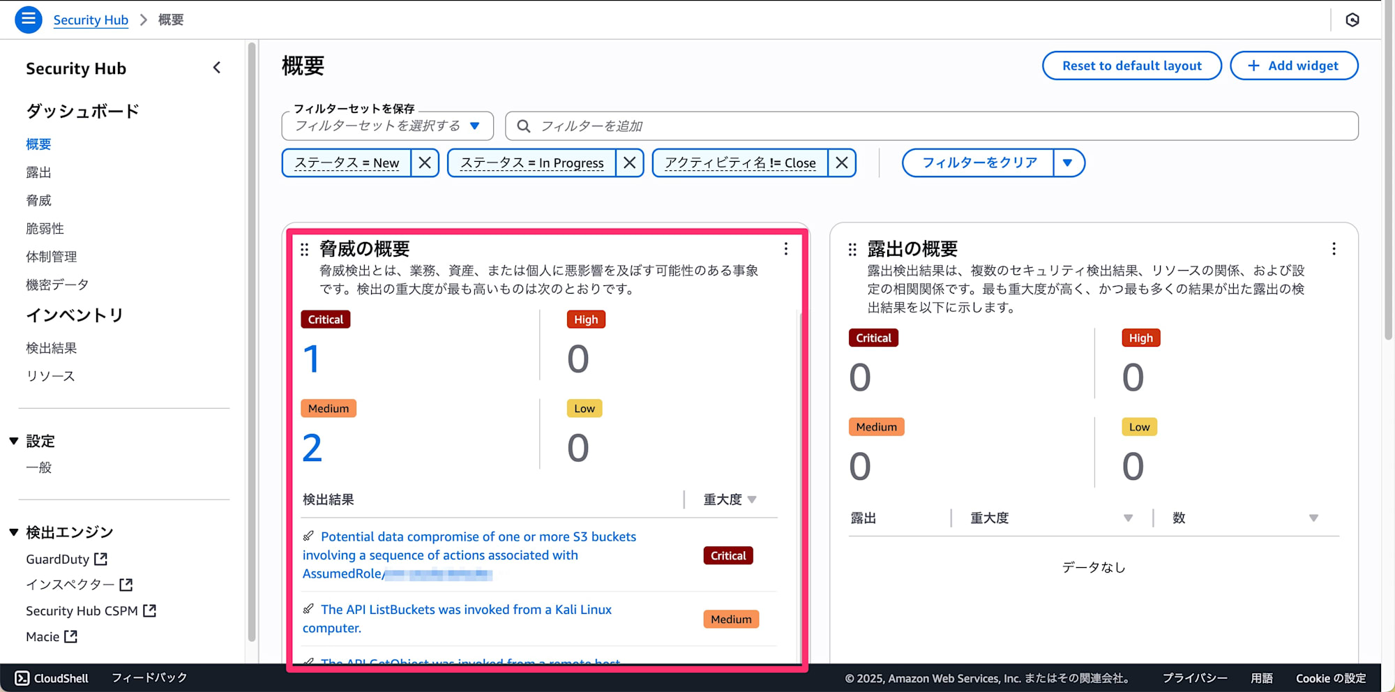
Task: Click the ステータス = New filter chip
Action: [x=347, y=163]
